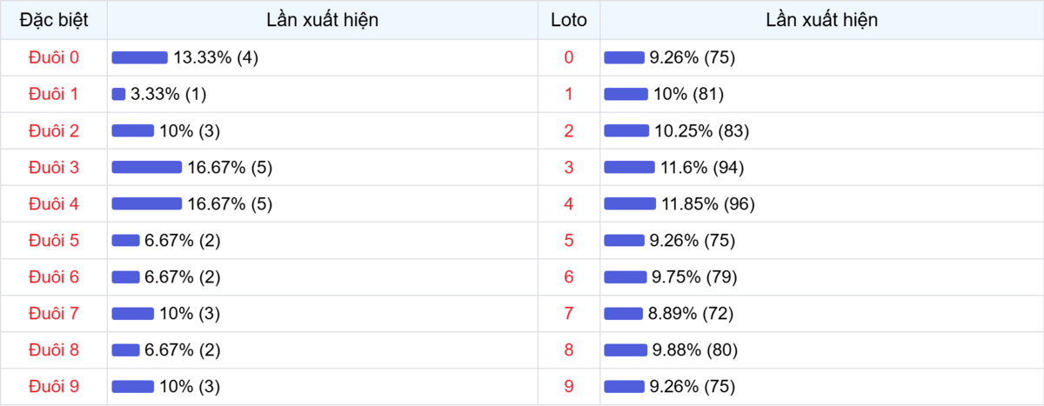Click the Đuôi 4 progress bar
Viewport: 1044px width, 406px height.
(146, 203)
